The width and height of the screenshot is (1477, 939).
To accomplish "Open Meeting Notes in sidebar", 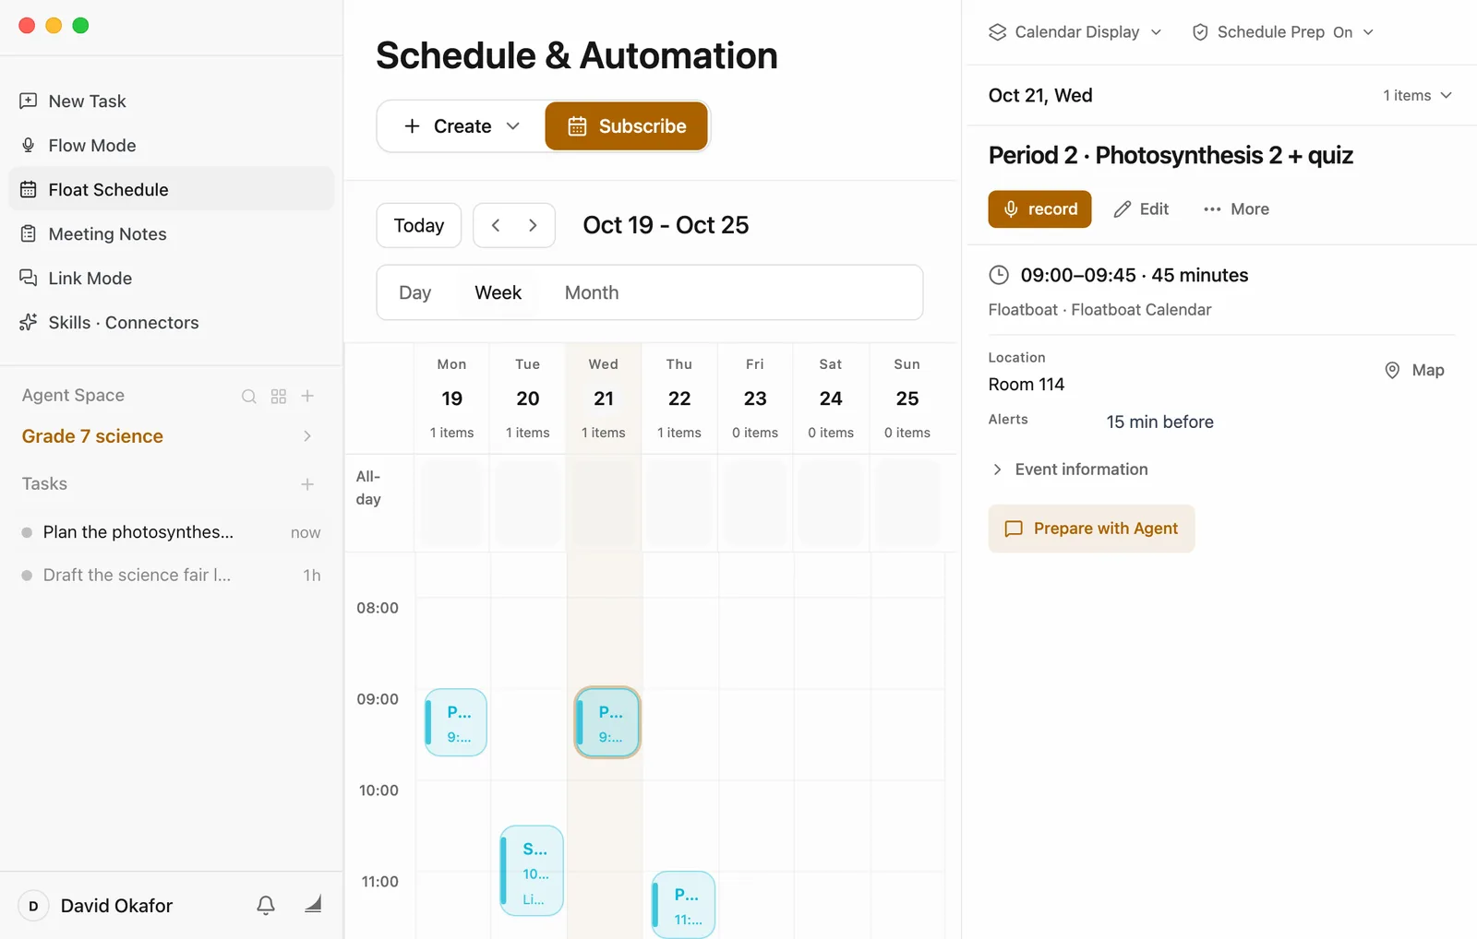I will coord(171,234).
